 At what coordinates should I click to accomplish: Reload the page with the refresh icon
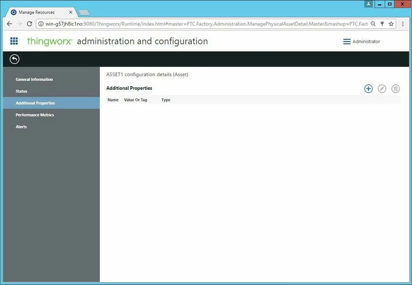click(x=29, y=24)
